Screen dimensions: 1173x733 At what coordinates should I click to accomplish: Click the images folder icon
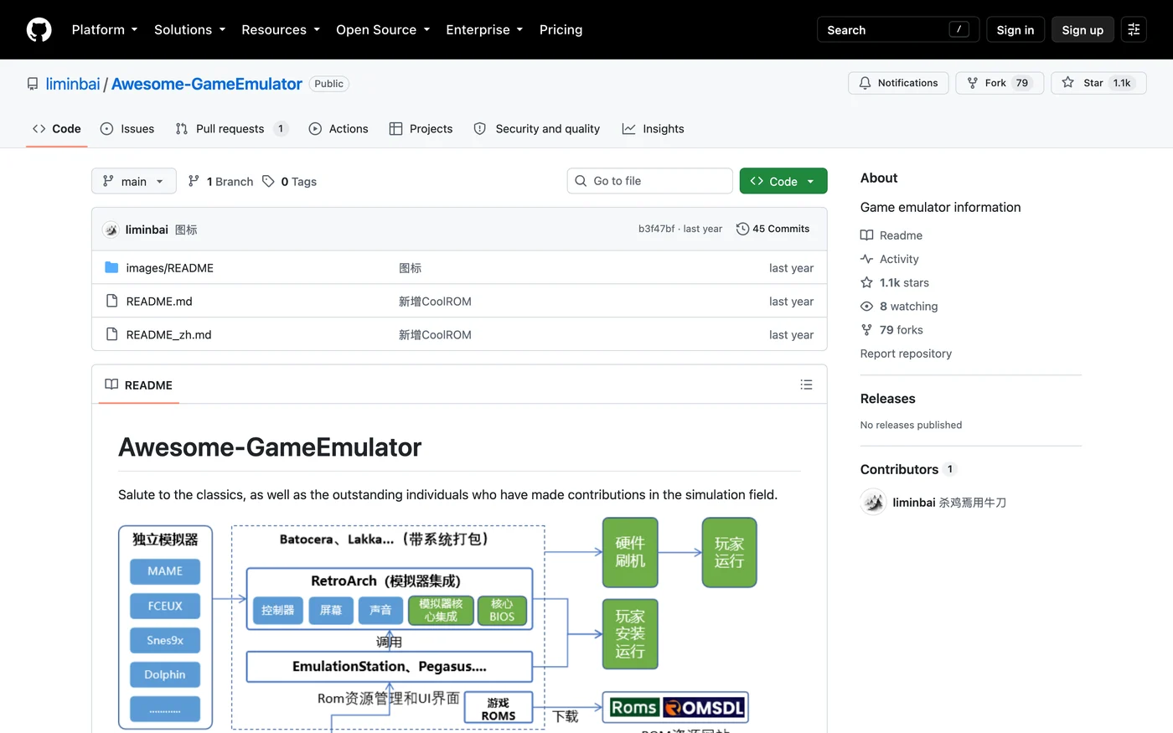(x=111, y=267)
